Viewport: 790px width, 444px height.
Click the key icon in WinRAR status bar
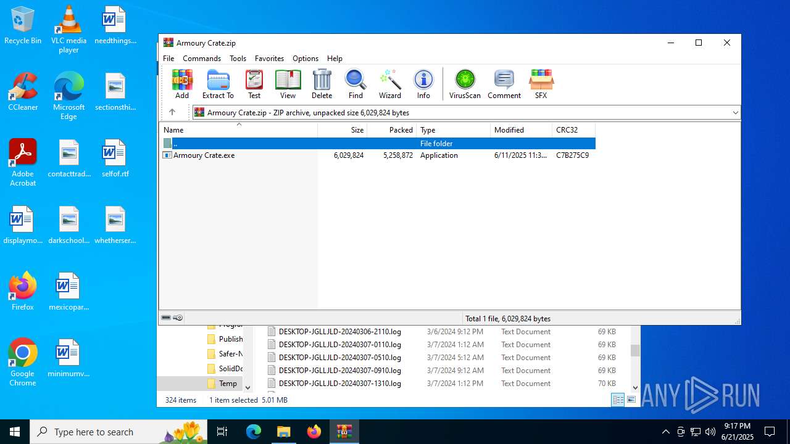tap(178, 318)
